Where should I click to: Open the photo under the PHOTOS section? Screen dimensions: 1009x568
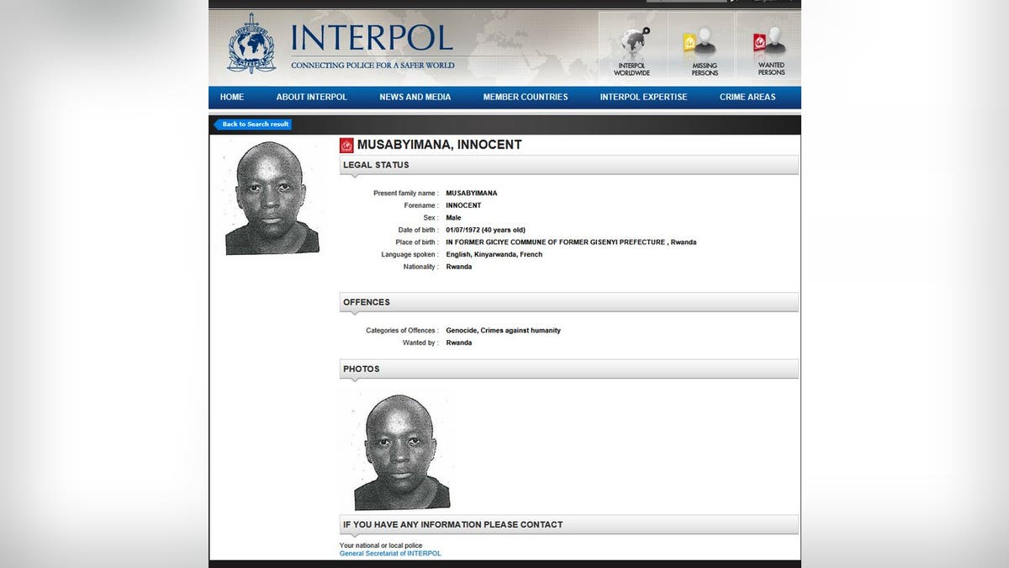[401, 452]
